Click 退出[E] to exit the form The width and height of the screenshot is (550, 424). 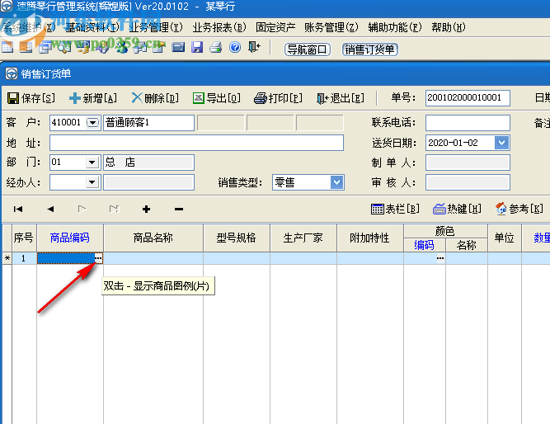tap(341, 98)
